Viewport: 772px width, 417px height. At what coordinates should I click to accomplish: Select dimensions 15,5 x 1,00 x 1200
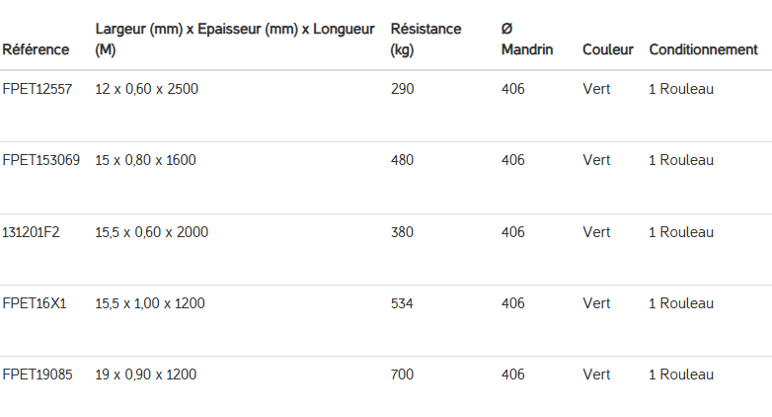[150, 303]
